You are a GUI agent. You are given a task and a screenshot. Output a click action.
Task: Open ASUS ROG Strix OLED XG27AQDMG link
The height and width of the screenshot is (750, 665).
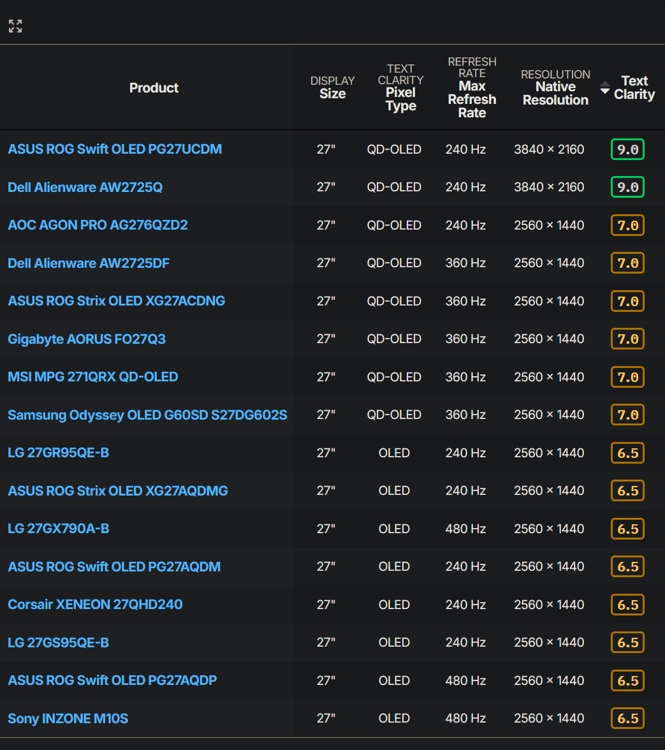click(117, 491)
